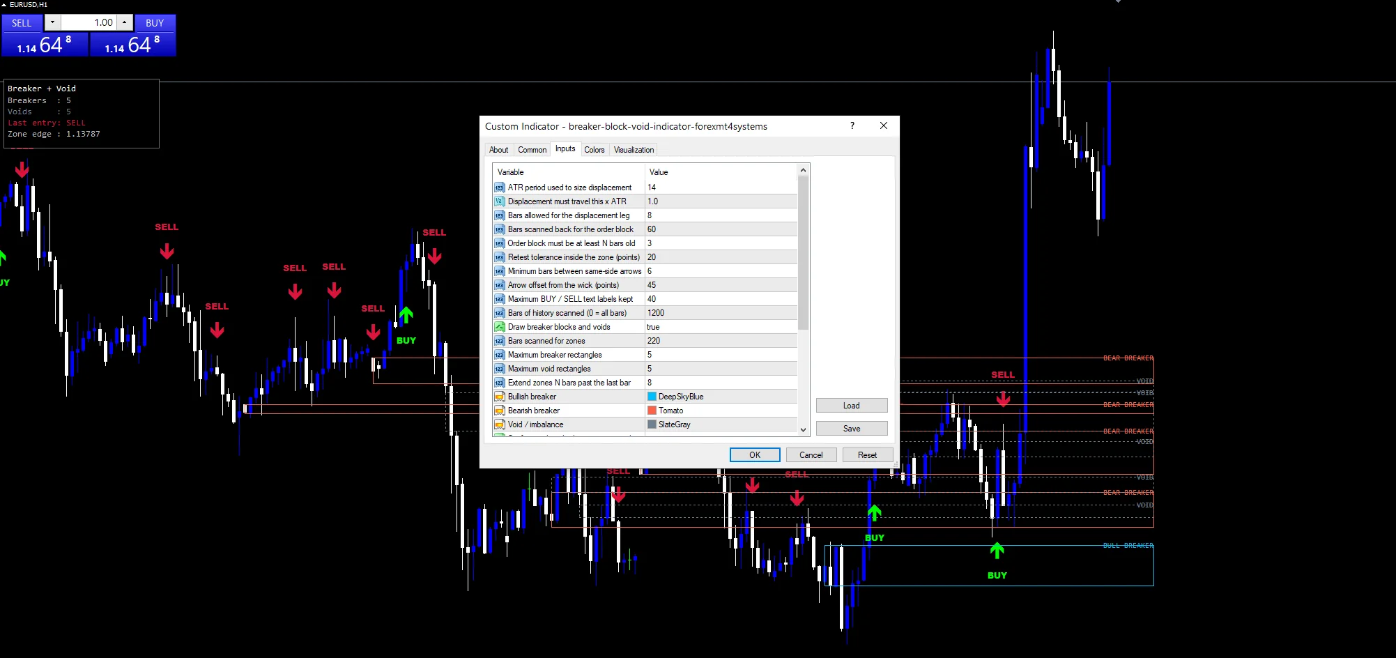
Task: Open the Visualization tab
Action: click(x=634, y=150)
